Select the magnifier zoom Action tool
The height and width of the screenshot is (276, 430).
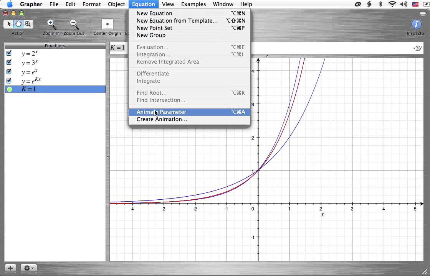pos(28,24)
